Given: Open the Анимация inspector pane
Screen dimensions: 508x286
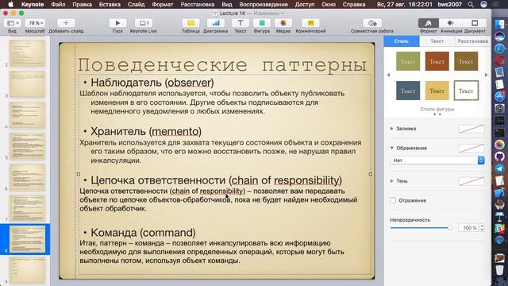Looking at the screenshot, I should click(x=451, y=23).
